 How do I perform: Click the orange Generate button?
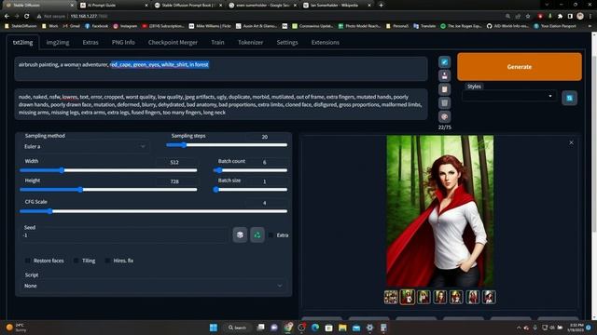[520, 66]
